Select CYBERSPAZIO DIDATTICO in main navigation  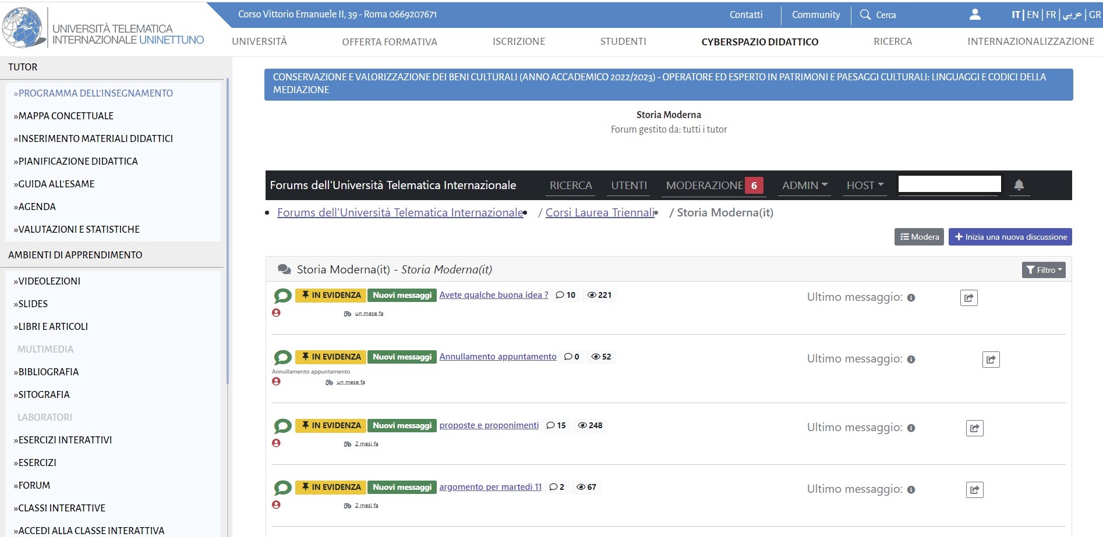coord(759,42)
